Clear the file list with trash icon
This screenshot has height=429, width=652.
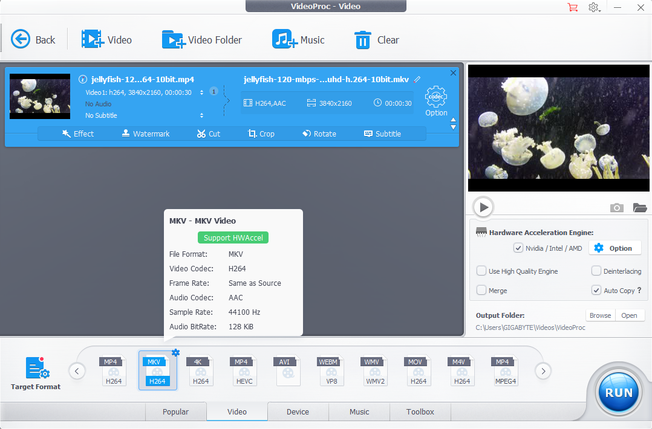tap(376, 40)
